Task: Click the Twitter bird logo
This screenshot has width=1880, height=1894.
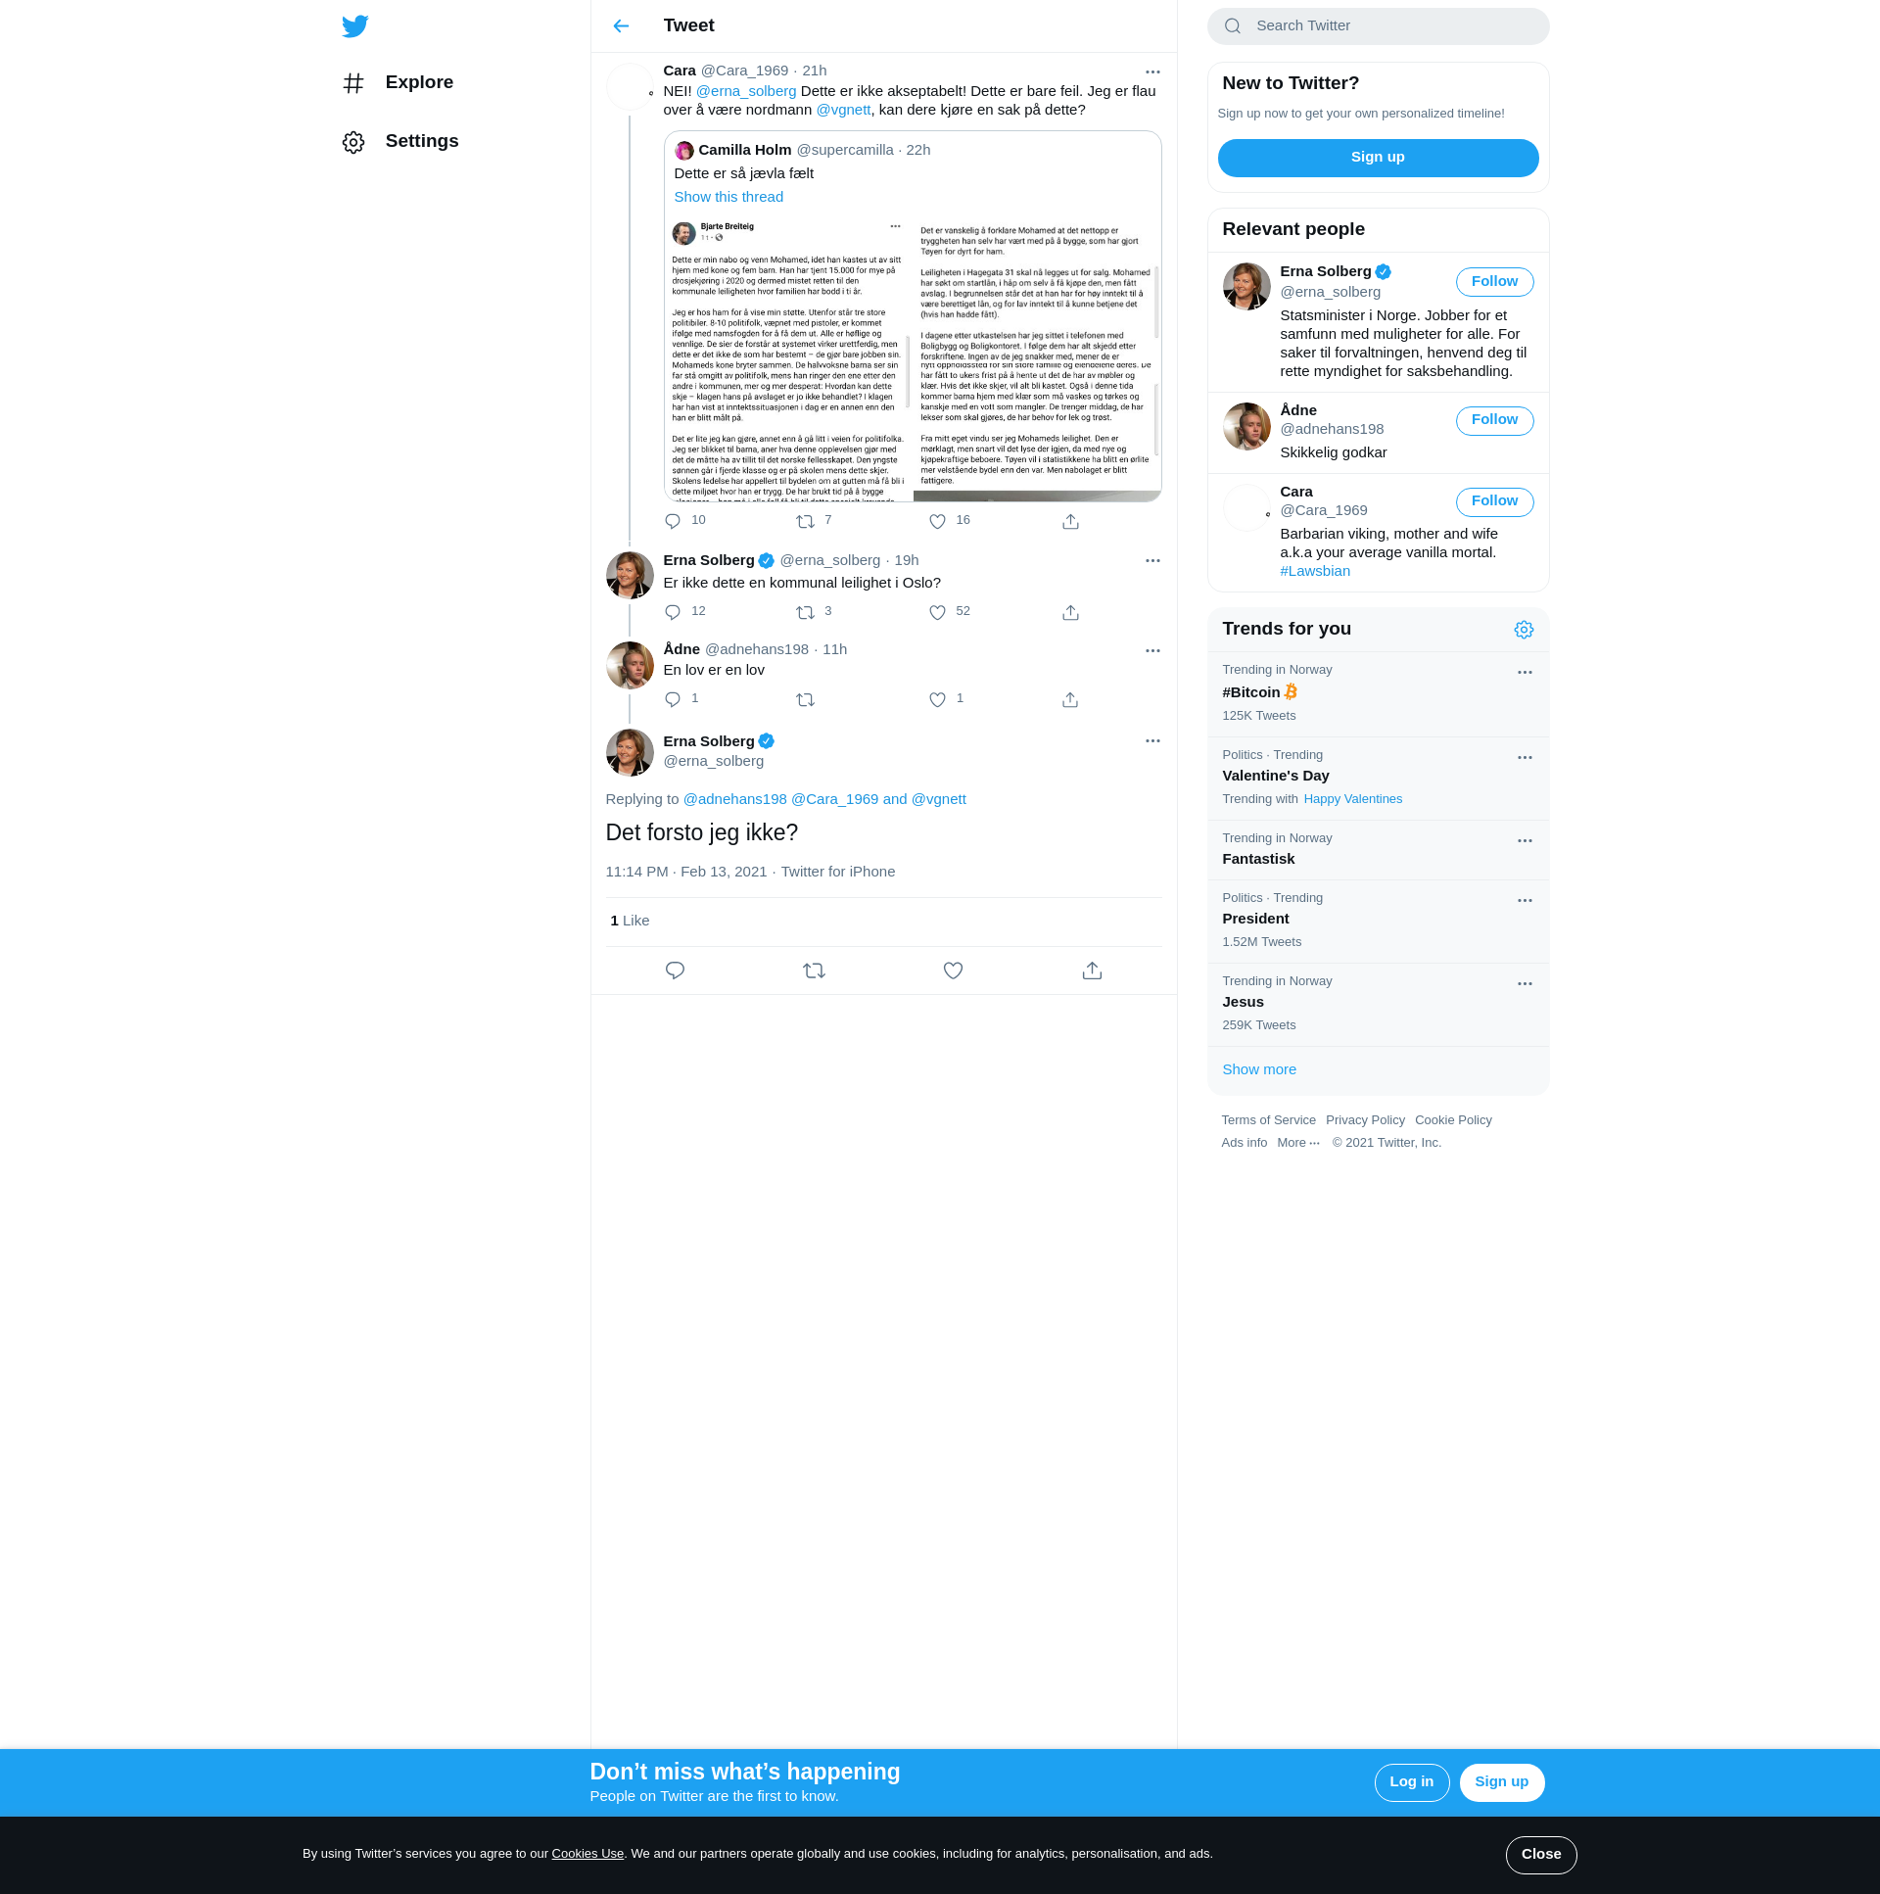Action: click(x=354, y=25)
